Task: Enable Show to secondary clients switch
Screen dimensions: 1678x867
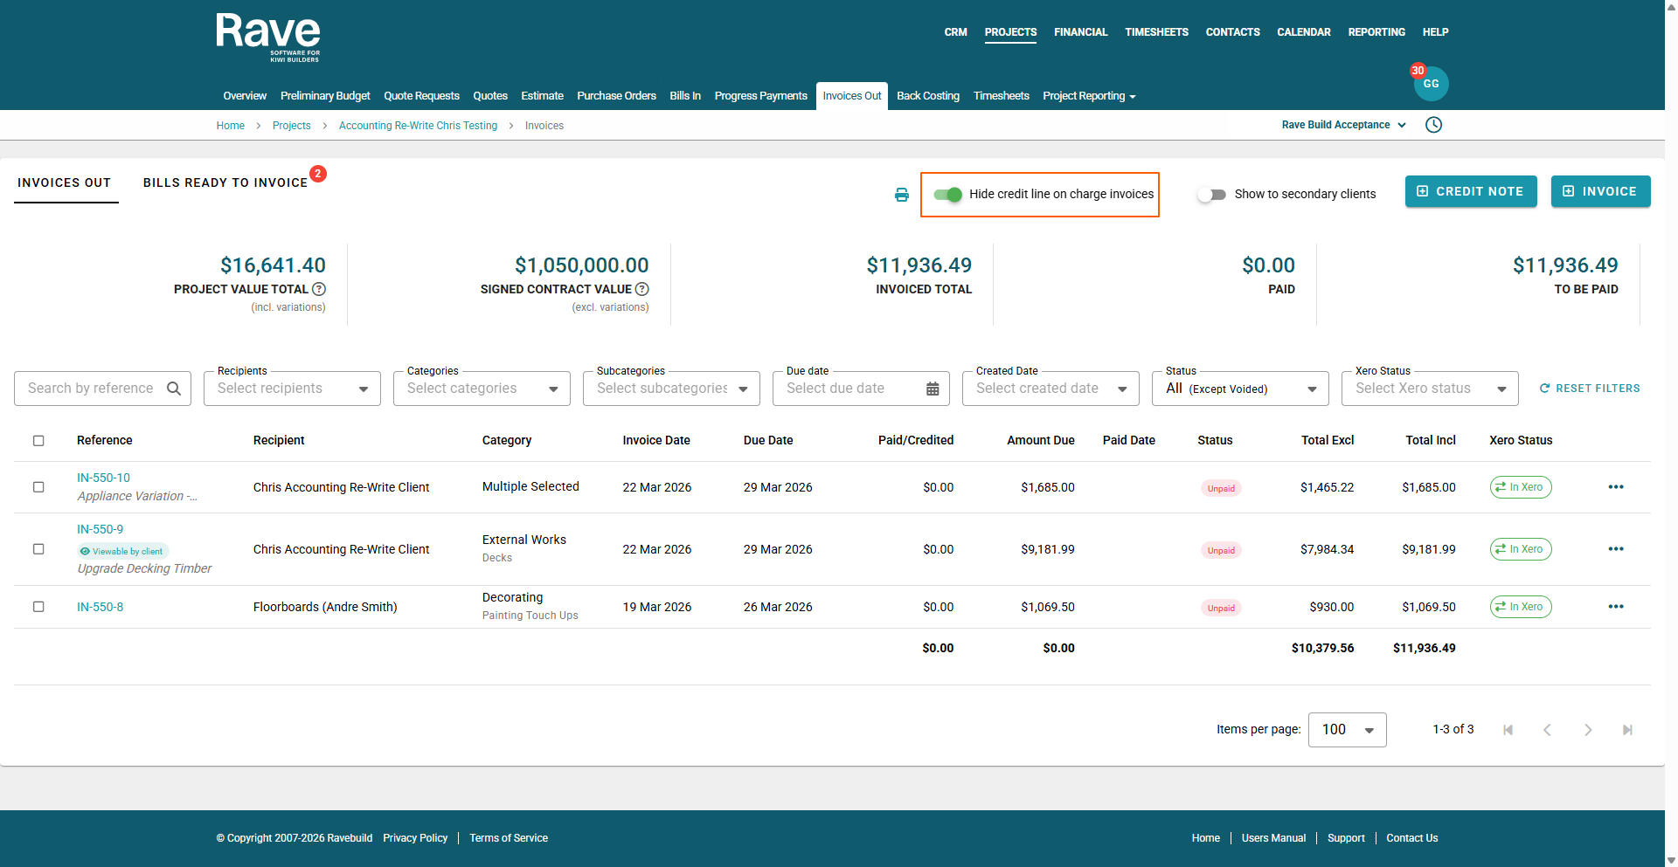Action: point(1211,195)
